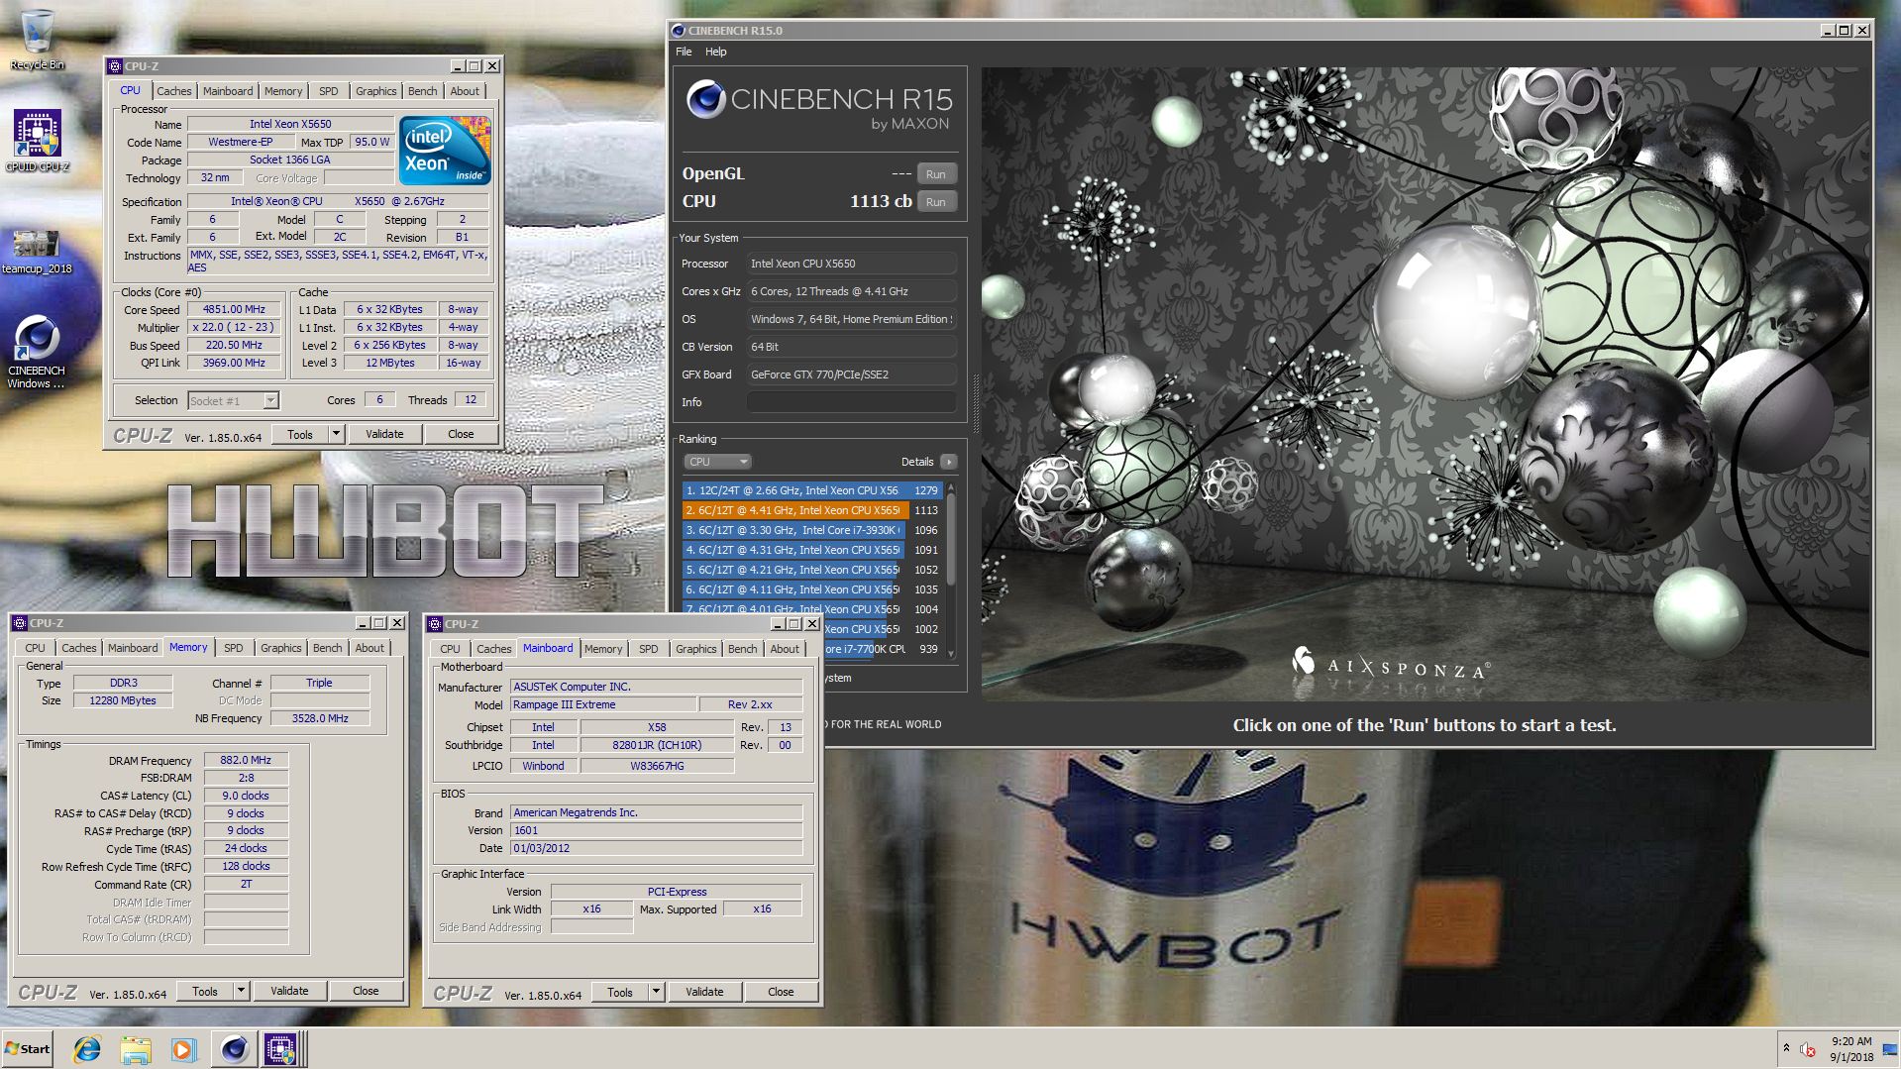Click Close in top CPU-Z window
Image resolution: width=1901 pixels, height=1069 pixels.
(461, 434)
